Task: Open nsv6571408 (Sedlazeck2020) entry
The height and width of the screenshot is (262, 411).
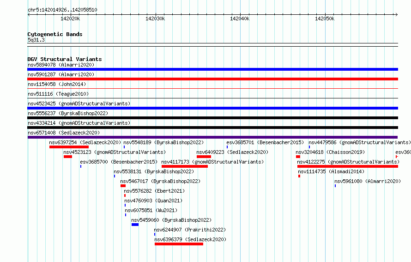Action: click(64, 133)
